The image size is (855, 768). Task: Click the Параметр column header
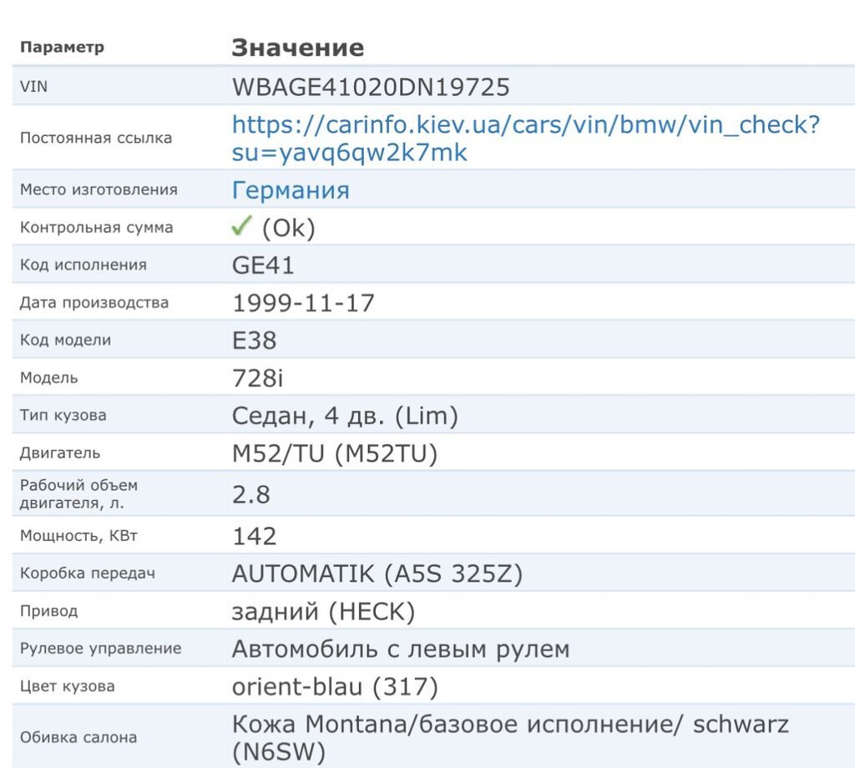pyautogui.click(x=62, y=48)
